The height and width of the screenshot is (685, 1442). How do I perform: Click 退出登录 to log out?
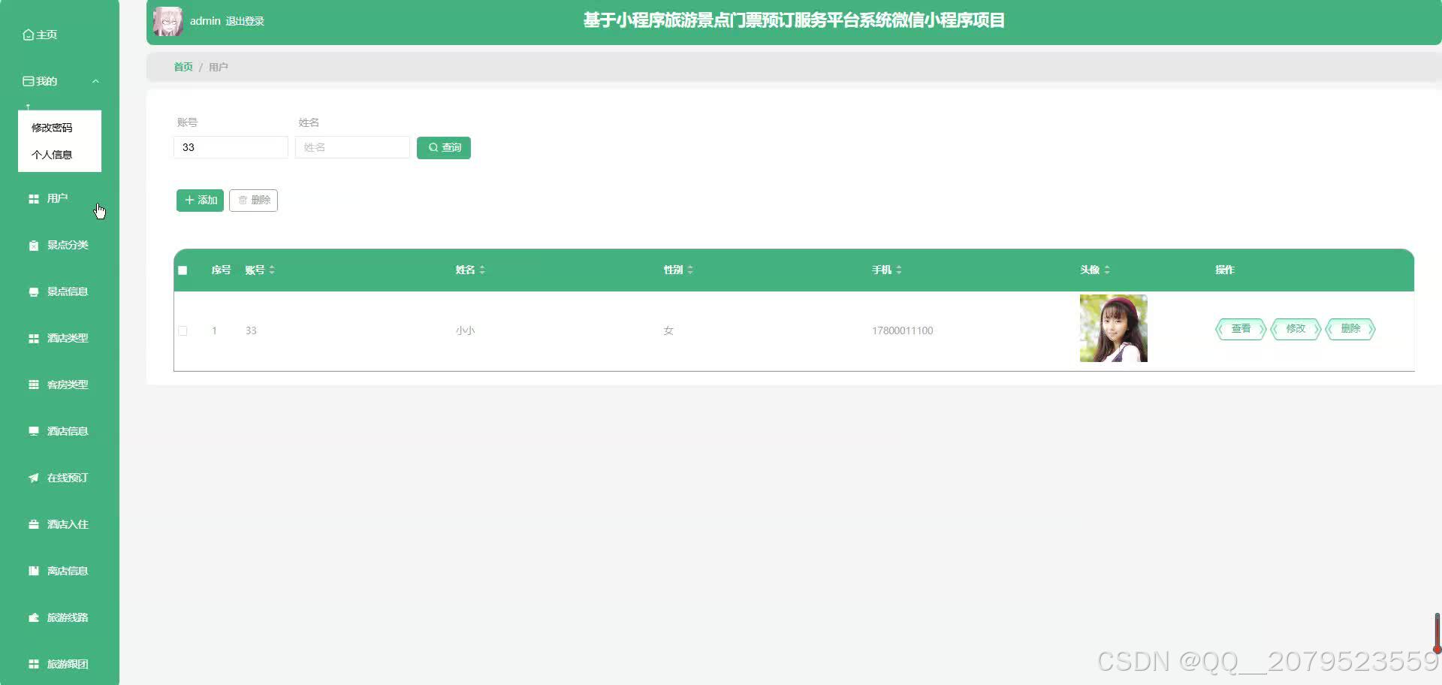[246, 21]
